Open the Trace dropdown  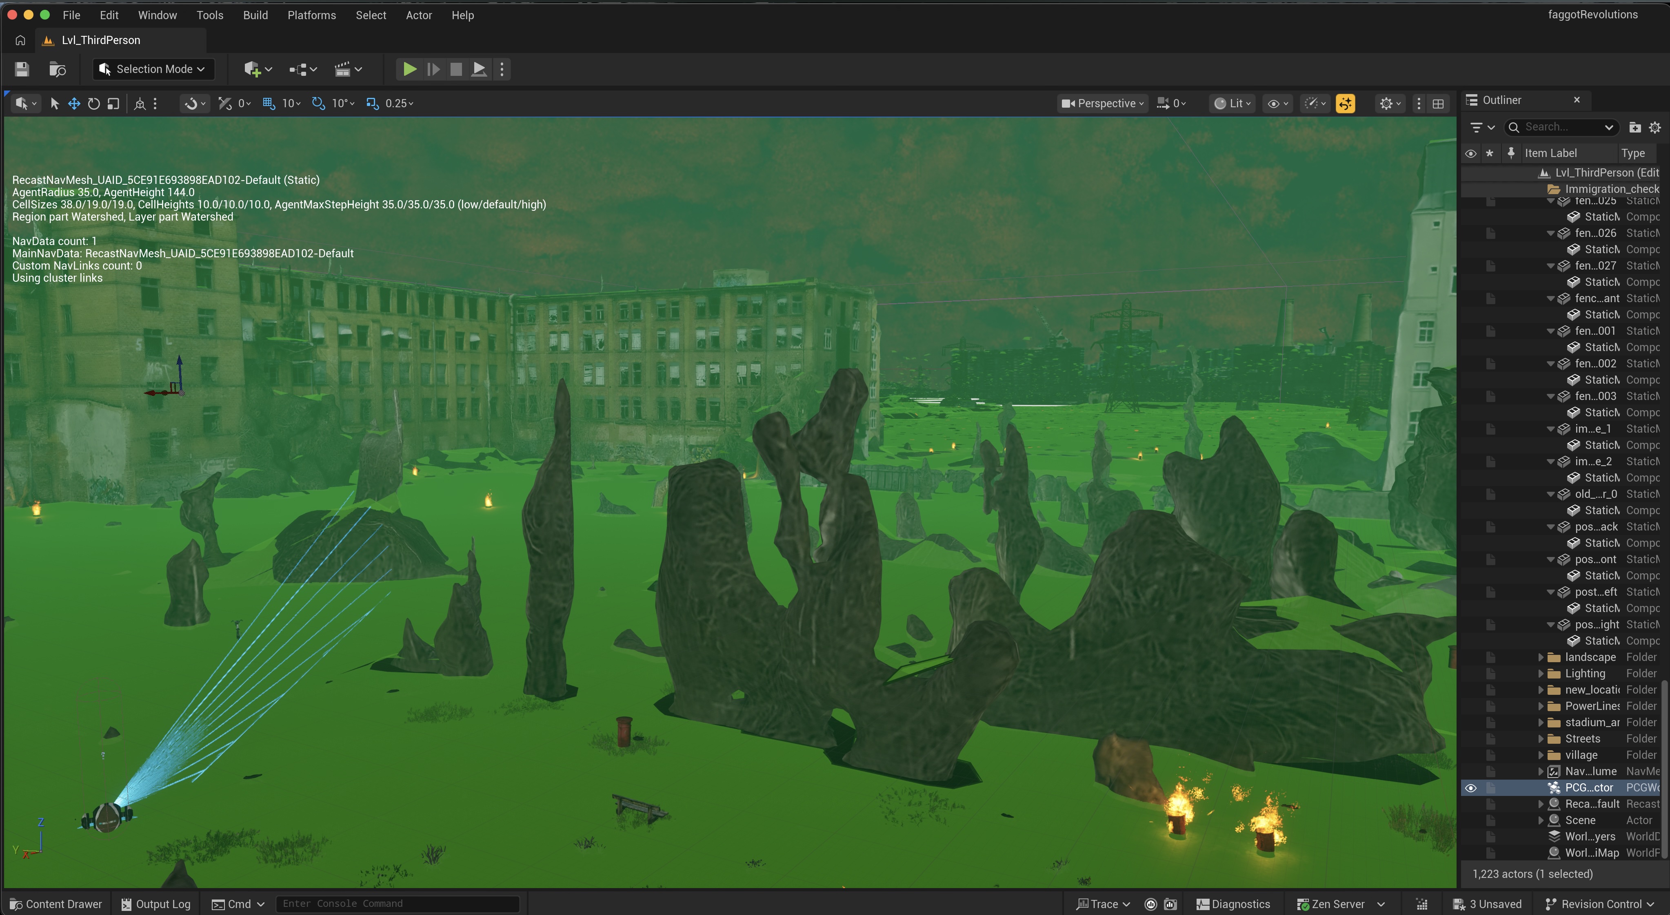tap(1104, 904)
